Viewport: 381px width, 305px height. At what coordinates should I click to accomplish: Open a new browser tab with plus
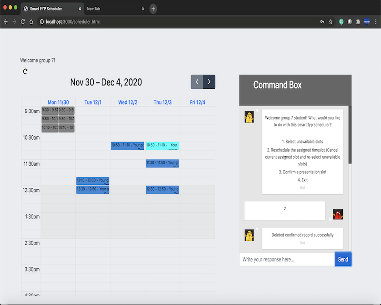153,9
